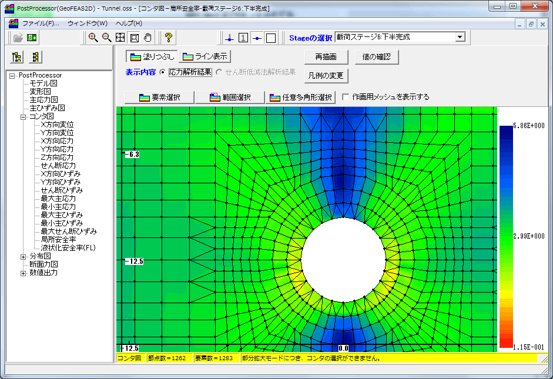This screenshot has width=553, height=379.
Task: Select Z方向応力 in the tree
Action: (x=57, y=157)
